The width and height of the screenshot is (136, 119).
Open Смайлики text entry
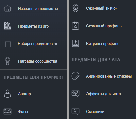click(x=95, y=112)
